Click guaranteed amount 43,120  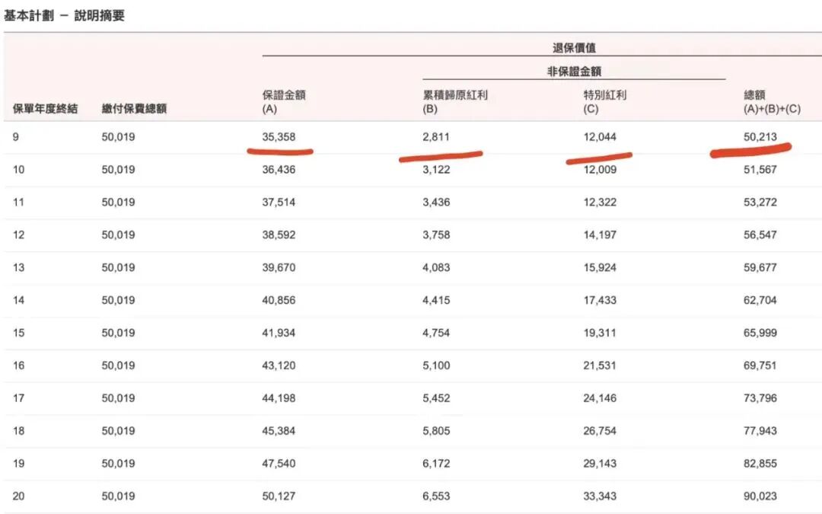279,365
